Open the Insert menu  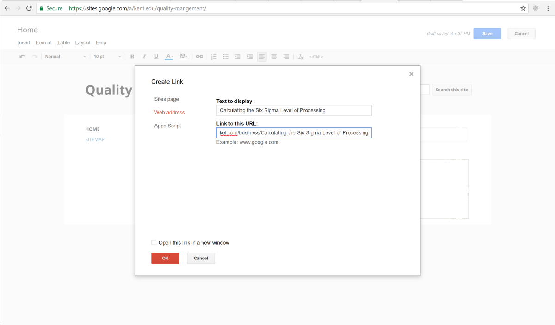tap(24, 42)
